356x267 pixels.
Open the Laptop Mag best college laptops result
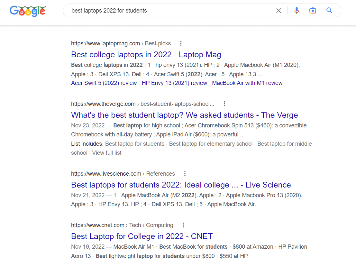coord(146,55)
